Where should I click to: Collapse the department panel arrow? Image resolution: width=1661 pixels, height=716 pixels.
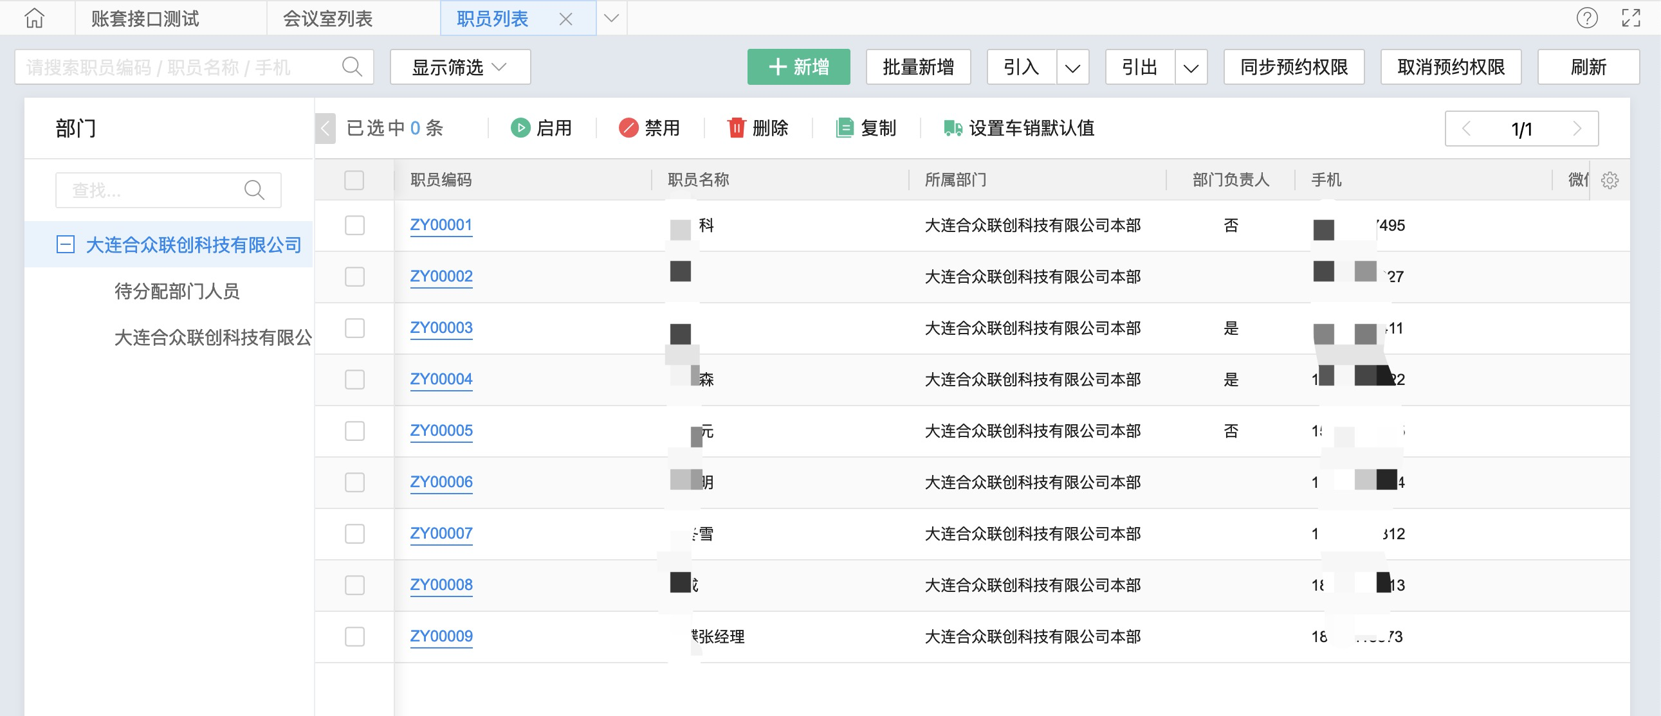click(326, 129)
